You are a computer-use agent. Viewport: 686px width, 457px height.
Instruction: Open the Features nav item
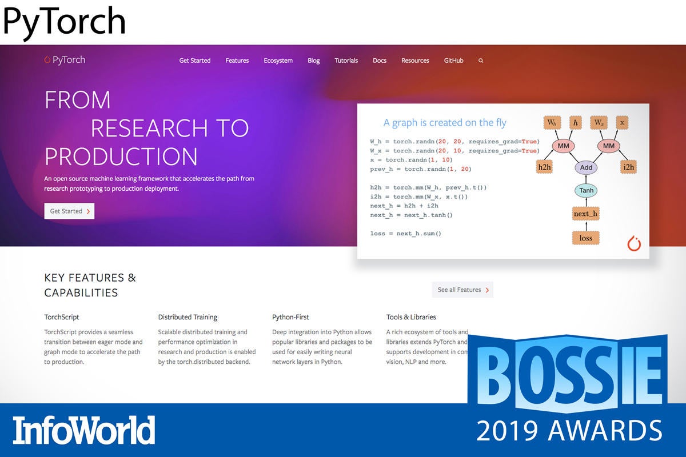237,61
